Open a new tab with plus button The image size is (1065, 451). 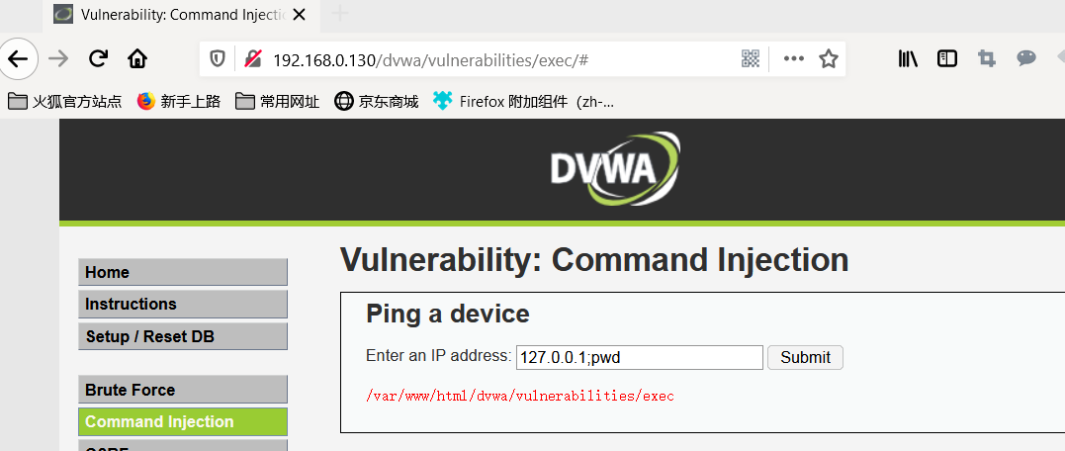coord(339,14)
